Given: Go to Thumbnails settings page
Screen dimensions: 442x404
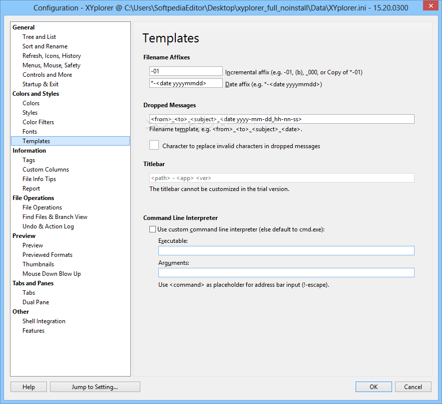Looking at the screenshot, I should (x=38, y=264).
